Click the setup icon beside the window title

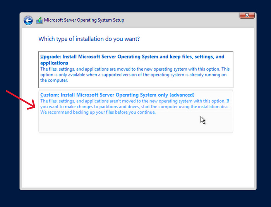point(39,21)
